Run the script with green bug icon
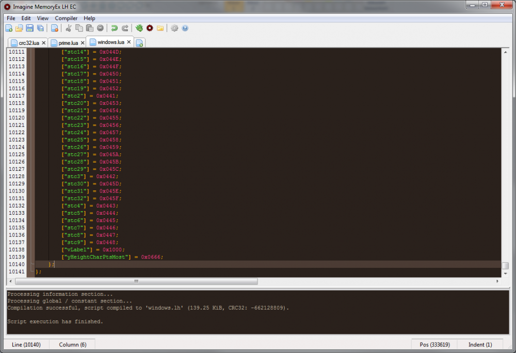This screenshot has width=516, height=353. point(139,28)
